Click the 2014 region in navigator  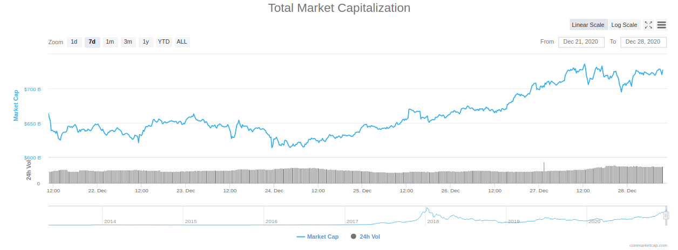pos(110,221)
